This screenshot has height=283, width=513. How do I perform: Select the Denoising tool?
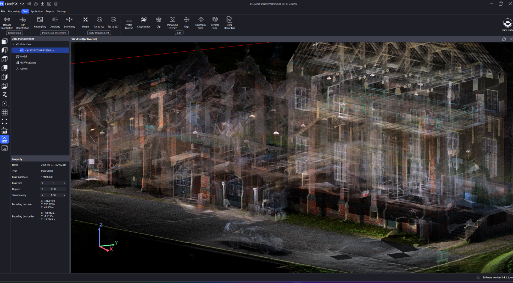pyautogui.click(x=55, y=23)
